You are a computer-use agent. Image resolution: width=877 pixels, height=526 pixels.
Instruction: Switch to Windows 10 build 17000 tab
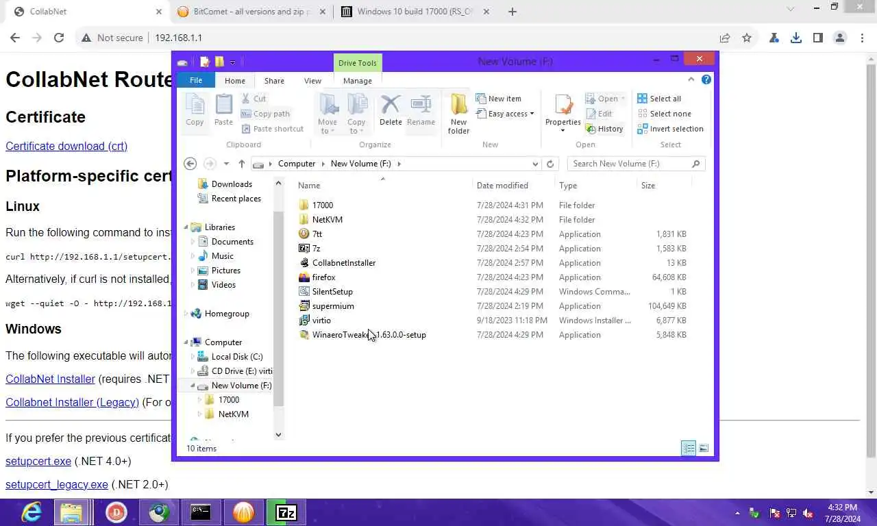415,12
